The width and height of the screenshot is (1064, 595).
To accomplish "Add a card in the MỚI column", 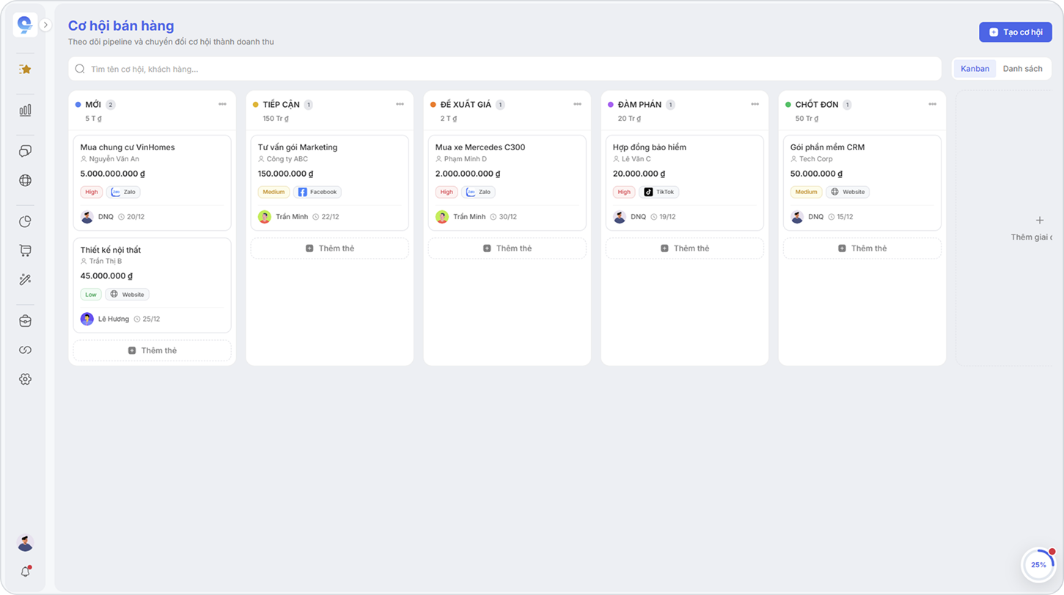I will 152,350.
